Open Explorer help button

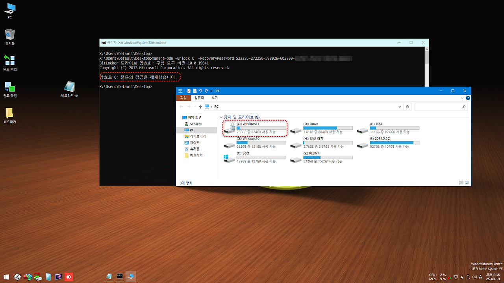pyautogui.click(x=468, y=98)
